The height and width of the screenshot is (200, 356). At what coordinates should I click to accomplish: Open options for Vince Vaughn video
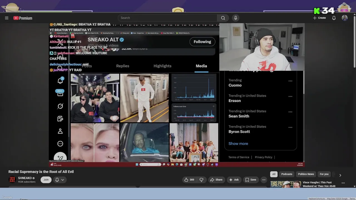(343, 183)
